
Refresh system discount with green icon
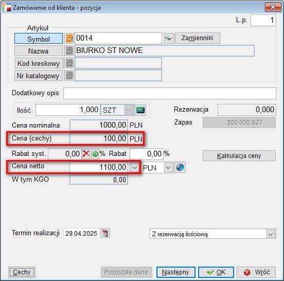95,154
